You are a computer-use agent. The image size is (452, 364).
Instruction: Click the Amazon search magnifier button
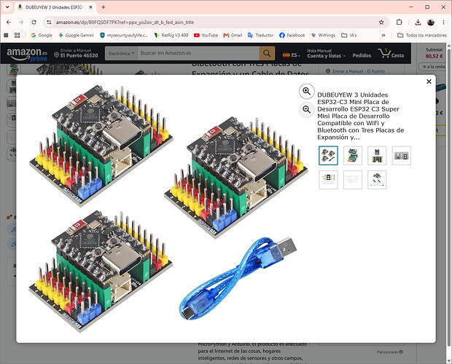(267, 54)
